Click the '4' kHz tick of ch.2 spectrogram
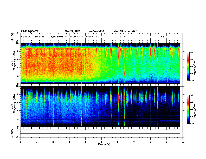The width and height of the screenshot is (206, 159). 18,111
